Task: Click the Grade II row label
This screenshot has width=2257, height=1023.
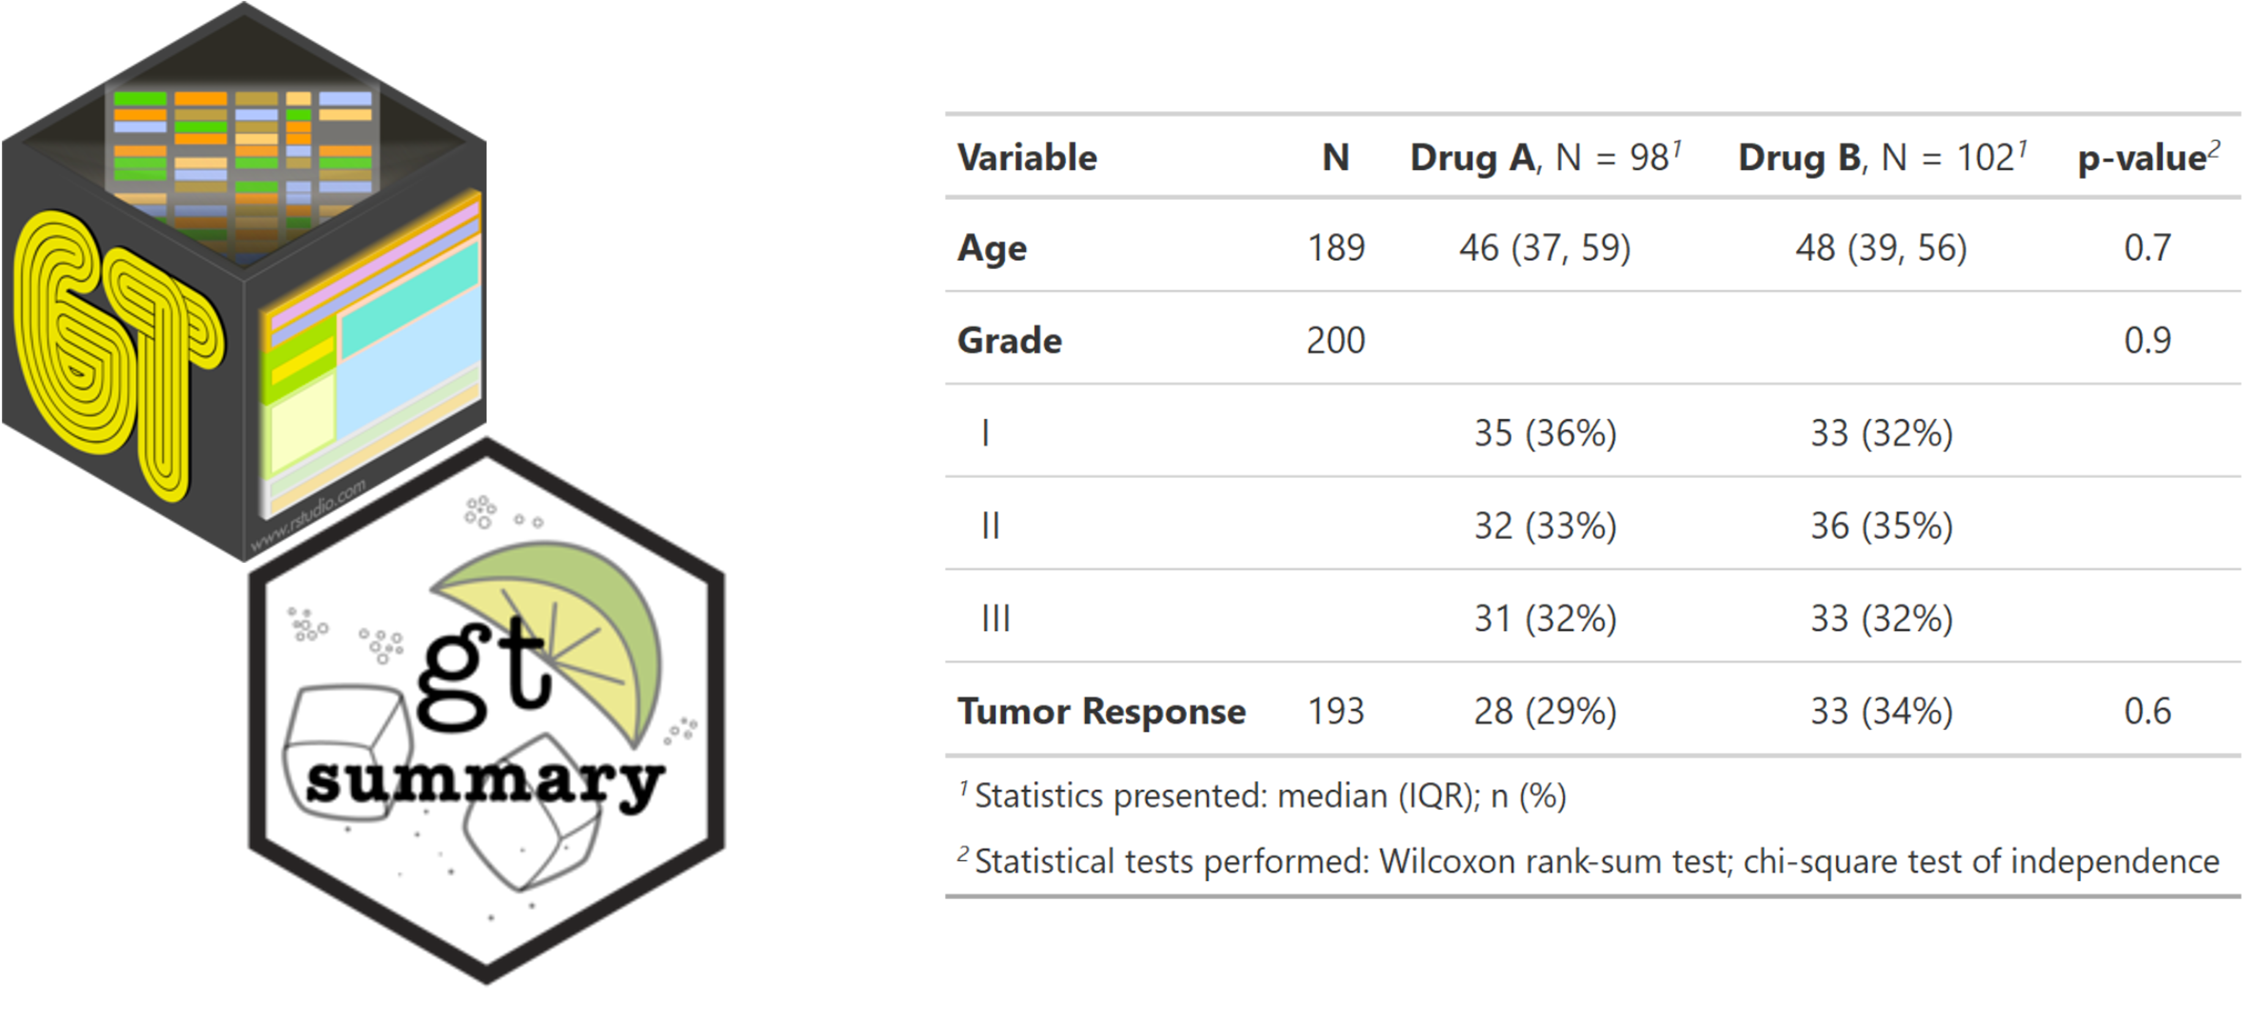Action: click(991, 526)
